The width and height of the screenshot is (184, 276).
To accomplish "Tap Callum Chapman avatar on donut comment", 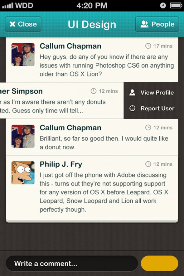I will (23, 136).
